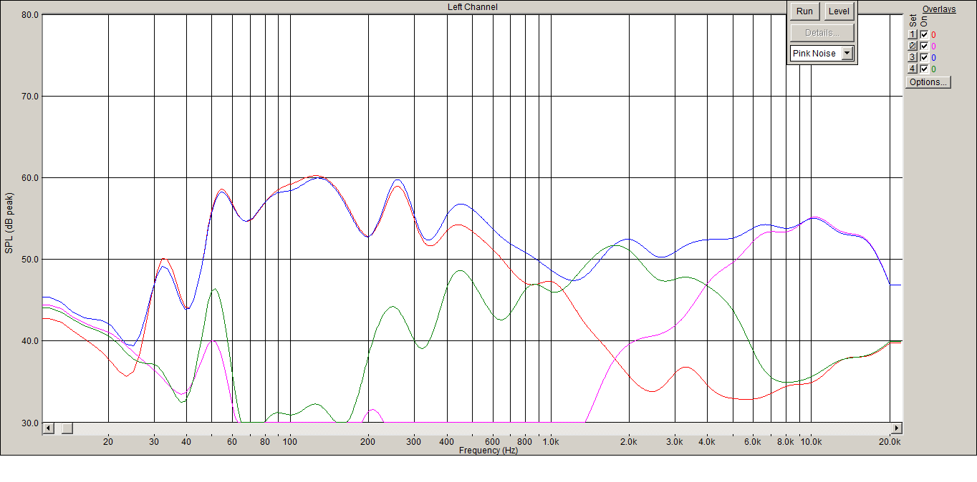Set overlay 4 with its Set button
Image resolution: width=977 pixels, height=482 pixels.
(913, 69)
